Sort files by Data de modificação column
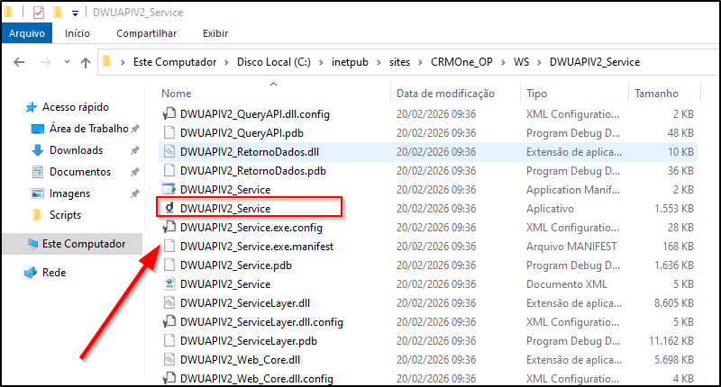This screenshot has width=721, height=387. pos(445,94)
